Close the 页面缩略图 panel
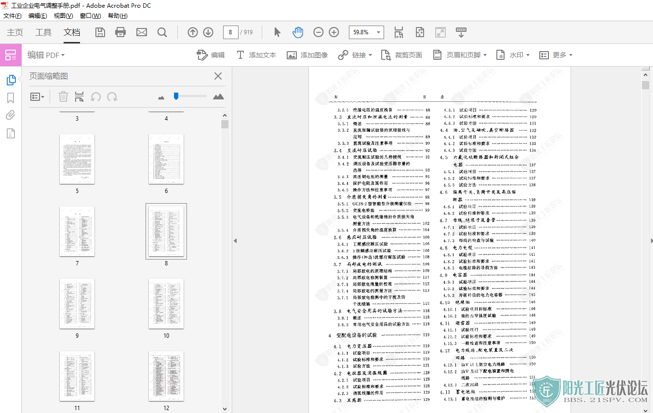 [218, 76]
